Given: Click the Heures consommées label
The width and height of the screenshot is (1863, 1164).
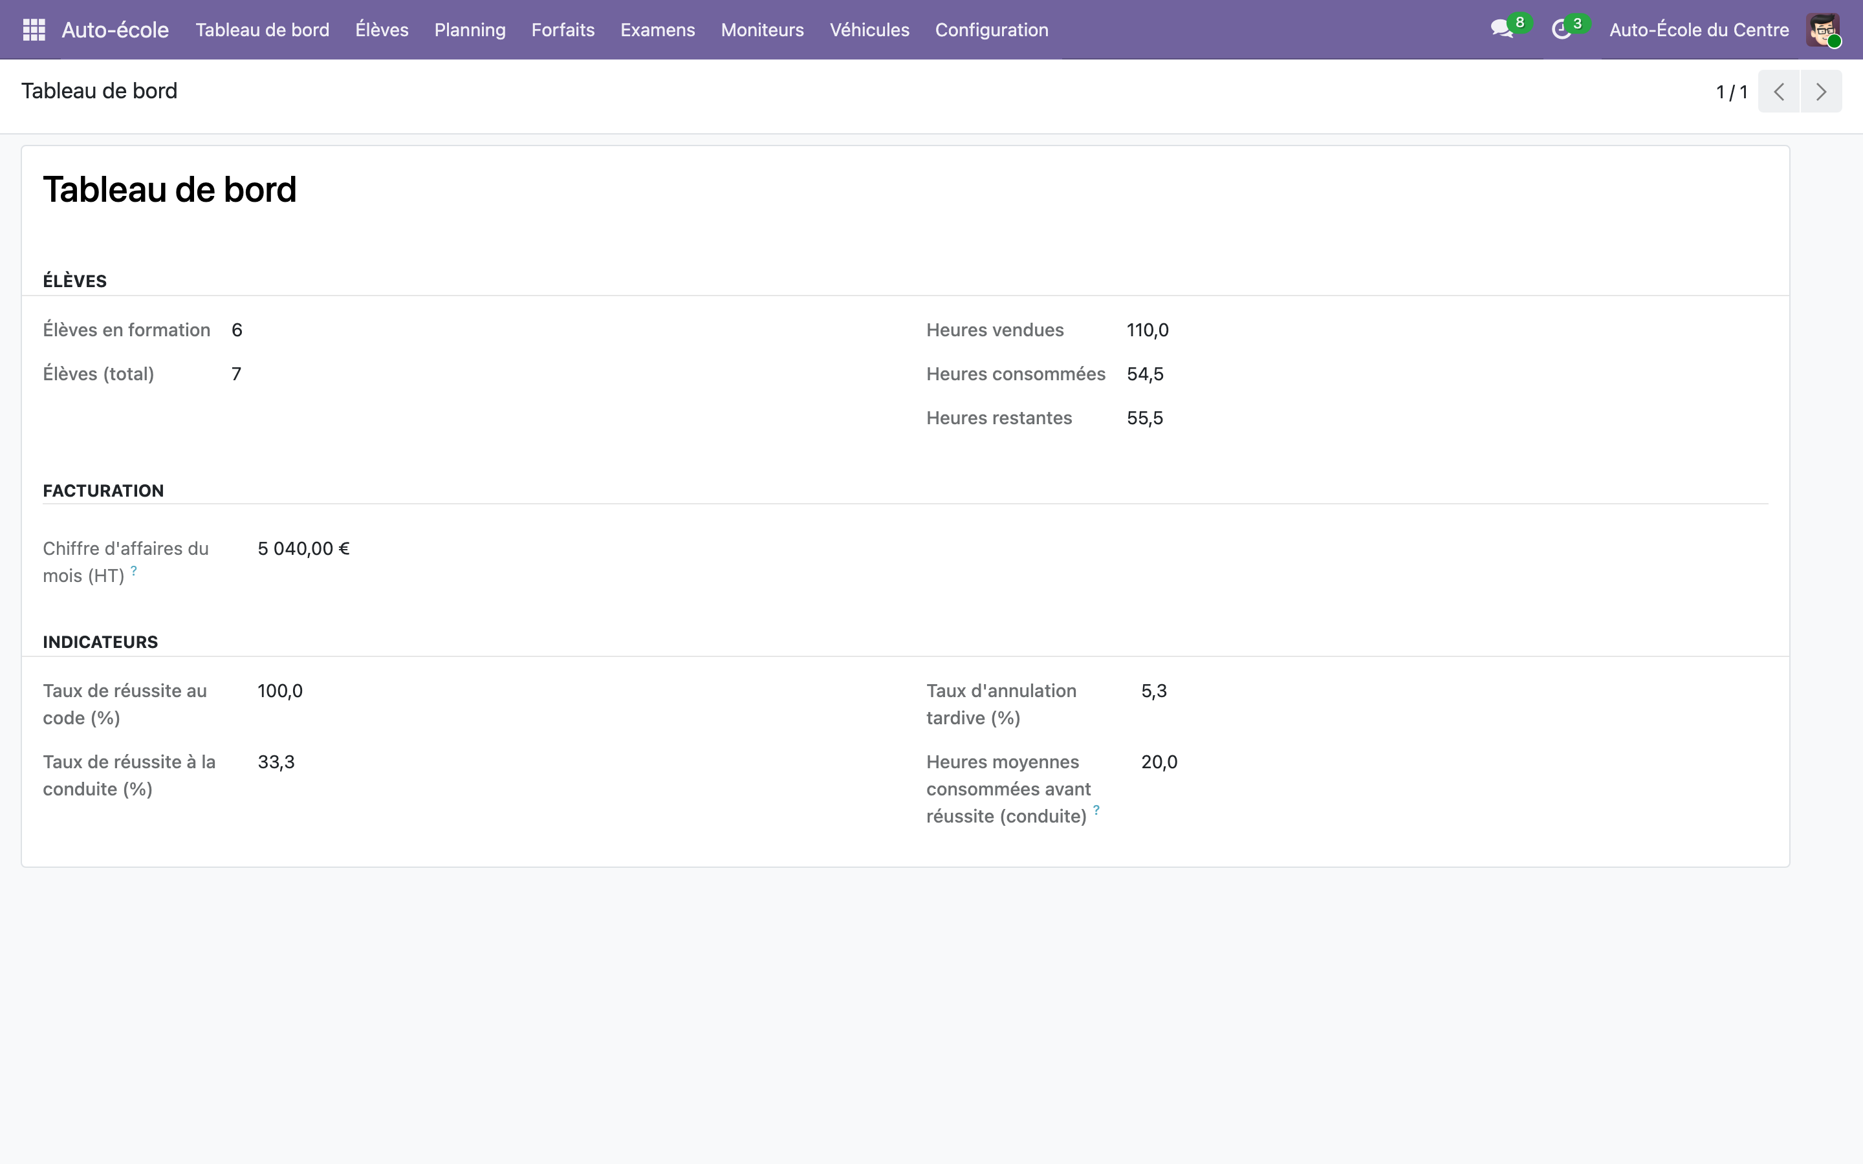Looking at the screenshot, I should (x=1016, y=374).
